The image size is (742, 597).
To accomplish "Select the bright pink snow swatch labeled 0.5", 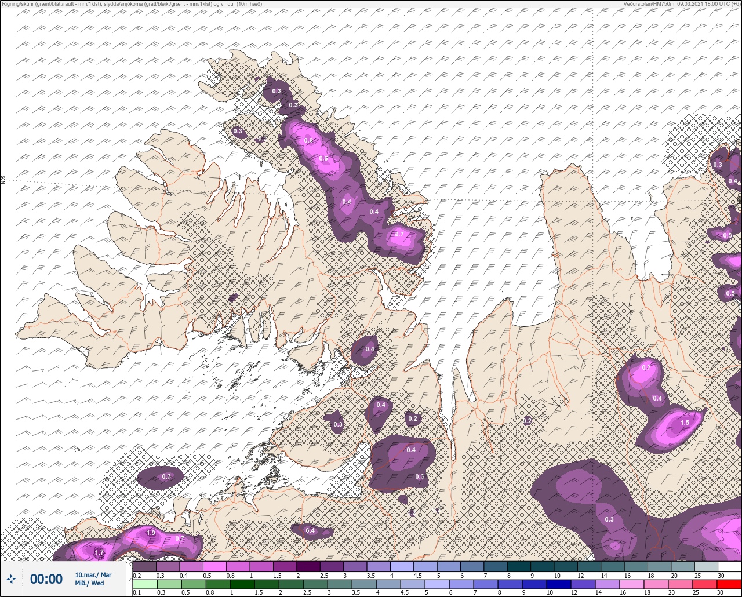I will pos(214,566).
